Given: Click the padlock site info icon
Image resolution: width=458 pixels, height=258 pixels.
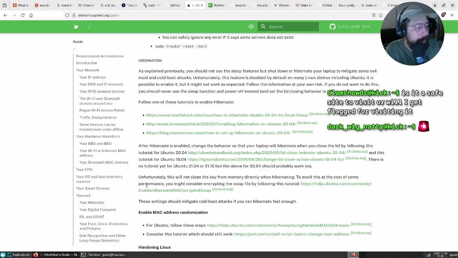Looking at the screenshot, I should point(74,15).
